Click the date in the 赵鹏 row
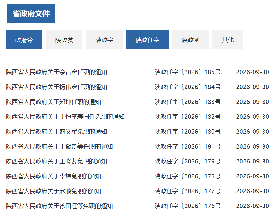This screenshot has width=275, height=214. click(x=253, y=191)
